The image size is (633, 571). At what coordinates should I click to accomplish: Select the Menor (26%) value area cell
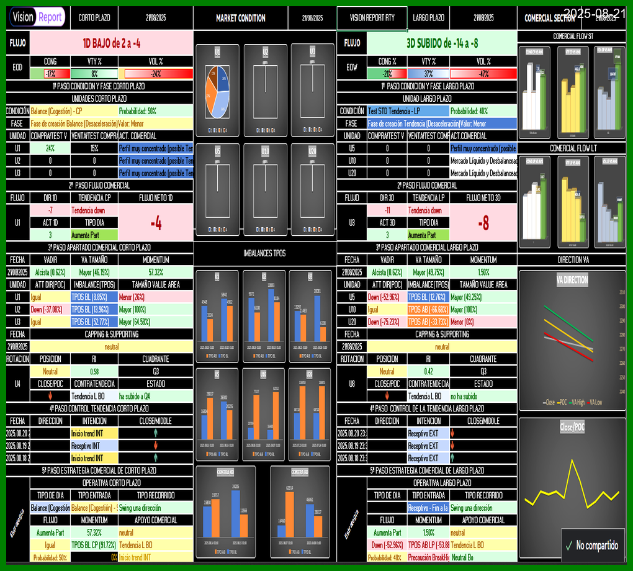point(156,297)
